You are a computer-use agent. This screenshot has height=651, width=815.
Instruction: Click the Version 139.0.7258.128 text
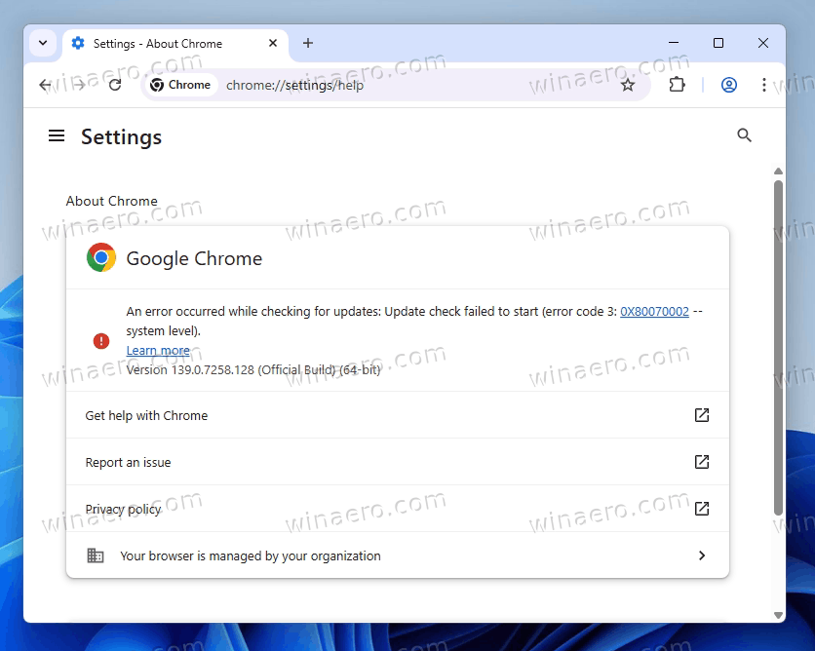pyautogui.click(x=253, y=370)
